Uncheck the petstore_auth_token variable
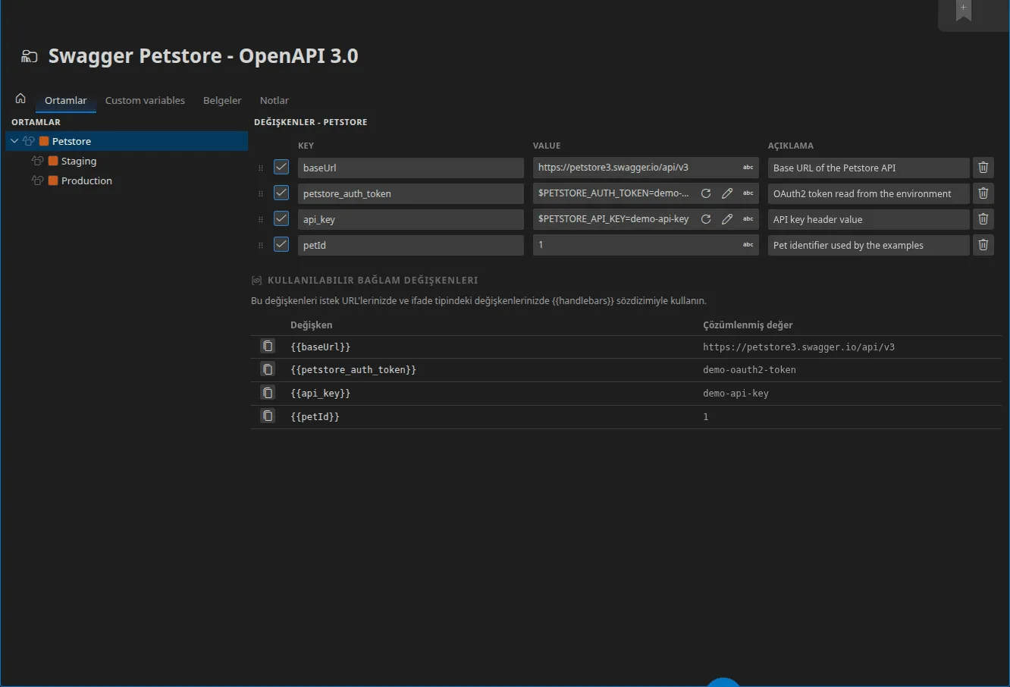This screenshot has width=1010, height=687. point(281,193)
